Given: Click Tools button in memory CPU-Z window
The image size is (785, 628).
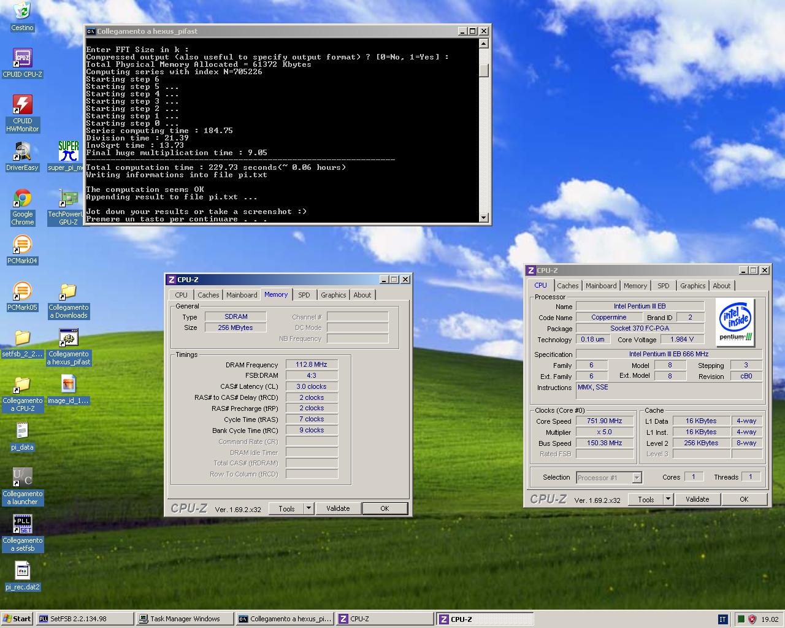Looking at the screenshot, I should click(x=286, y=508).
